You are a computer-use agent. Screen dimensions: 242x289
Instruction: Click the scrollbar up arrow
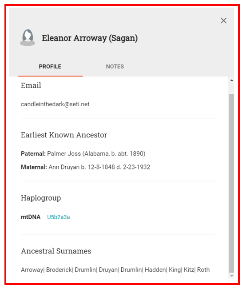[231, 80]
